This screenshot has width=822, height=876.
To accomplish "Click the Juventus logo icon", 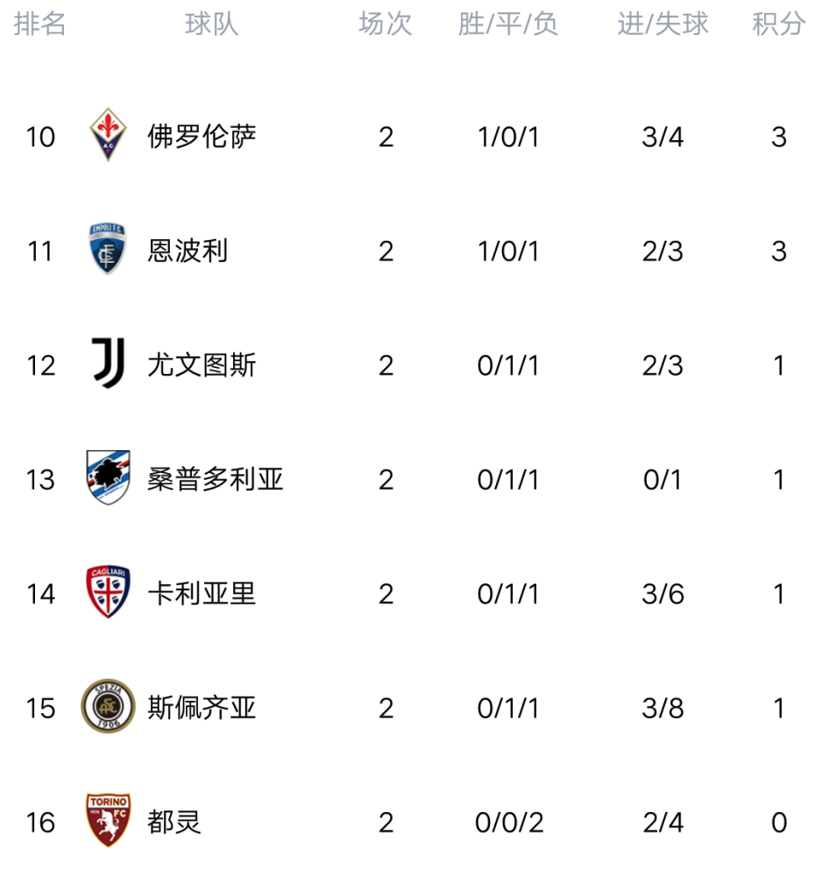I will 108,364.
